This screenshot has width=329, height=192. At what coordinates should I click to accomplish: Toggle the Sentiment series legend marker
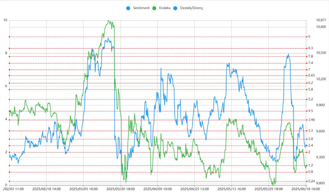click(129, 8)
